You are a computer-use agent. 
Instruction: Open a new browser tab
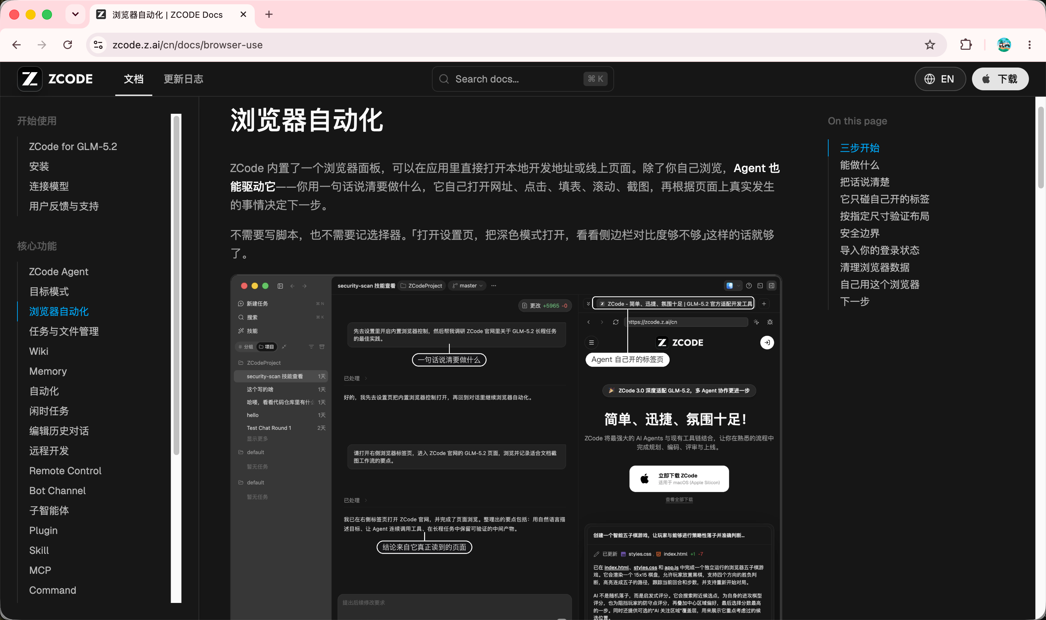269,15
